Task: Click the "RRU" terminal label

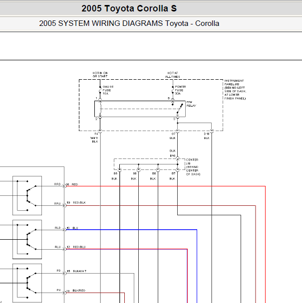Action: (x=57, y=203)
